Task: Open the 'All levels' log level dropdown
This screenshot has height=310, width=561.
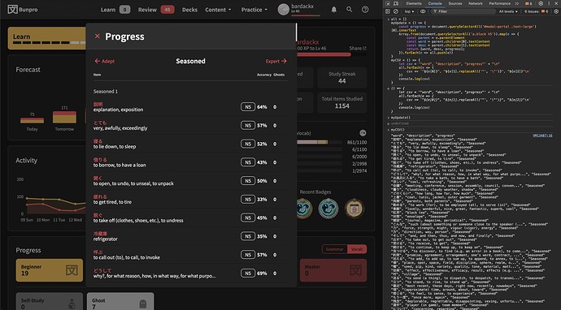Action: (x=508, y=11)
